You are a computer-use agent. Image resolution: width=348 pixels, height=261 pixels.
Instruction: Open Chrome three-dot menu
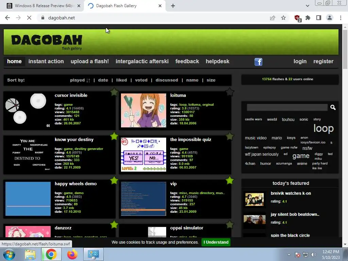pyautogui.click(x=341, y=18)
